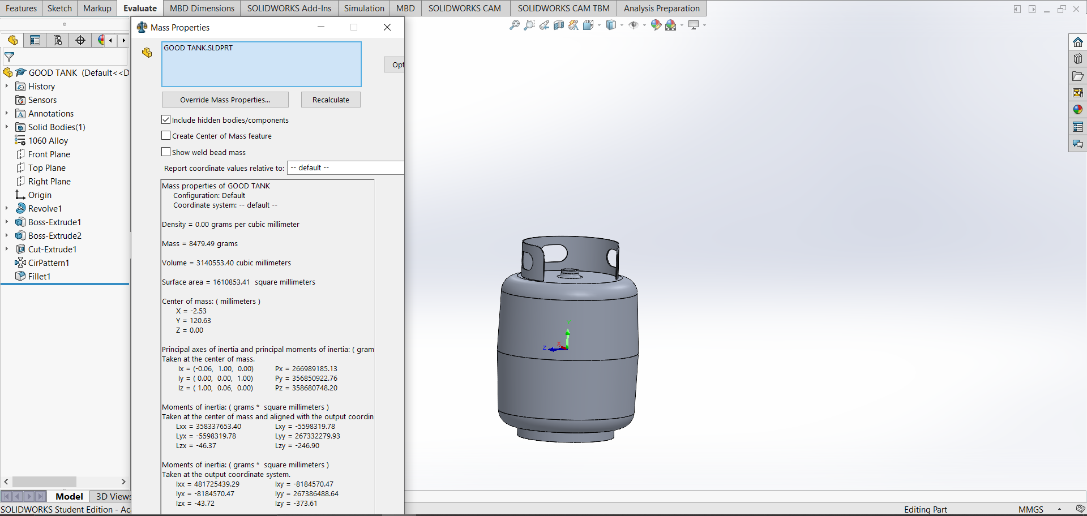Expand the Cut-Extrude1 feature
Screen dimensions: 1087x516
point(7,249)
